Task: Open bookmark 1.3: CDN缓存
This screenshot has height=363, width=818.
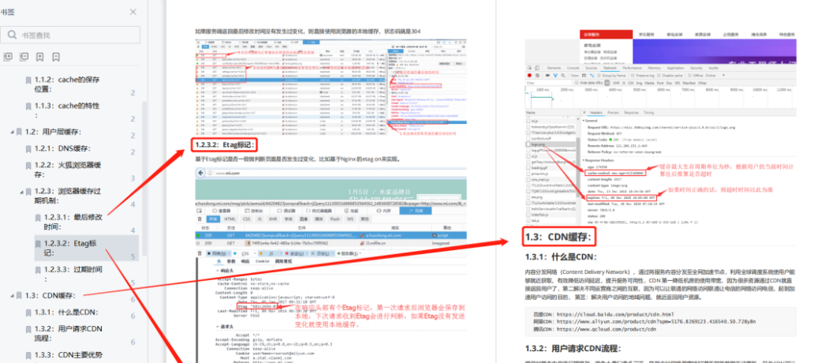Action: click(x=50, y=295)
